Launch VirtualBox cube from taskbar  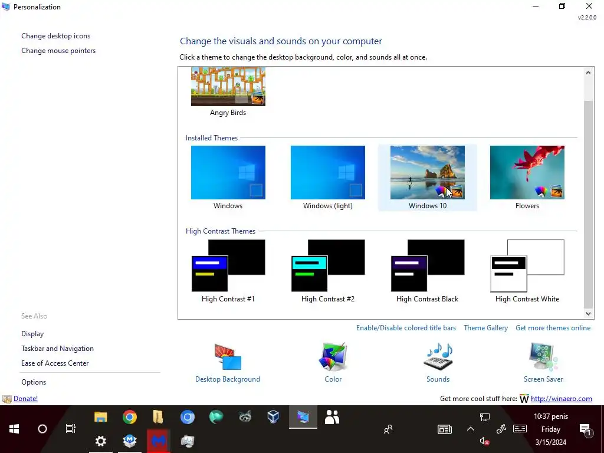click(x=274, y=417)
